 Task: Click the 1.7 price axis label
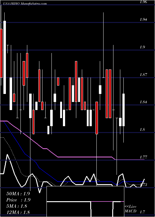(x=142, y=212)
